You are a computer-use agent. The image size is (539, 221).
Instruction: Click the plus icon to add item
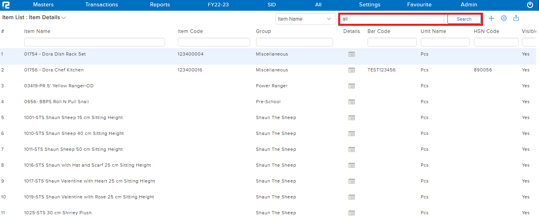click(491, 18)
